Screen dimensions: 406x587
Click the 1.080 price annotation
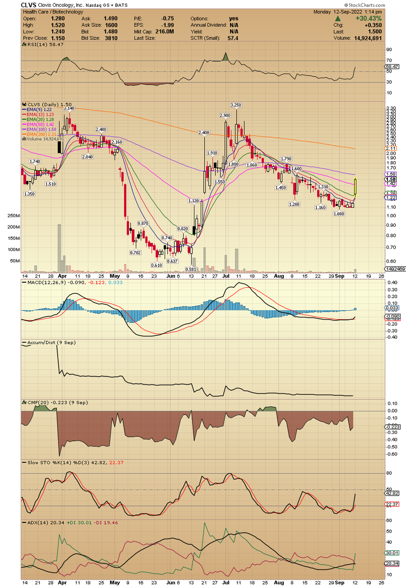coord(339,214)
